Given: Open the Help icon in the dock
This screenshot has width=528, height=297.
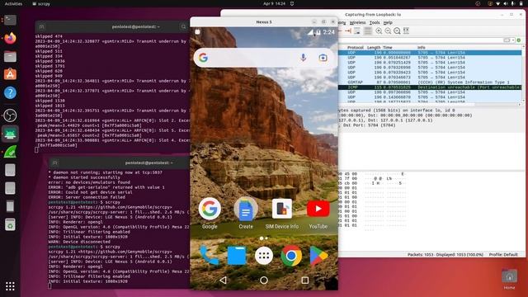Looking at the screenshot, I should click(x=10, y=92).
